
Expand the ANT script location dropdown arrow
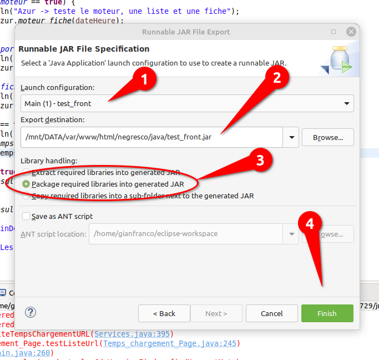click(x=291, y=234)
